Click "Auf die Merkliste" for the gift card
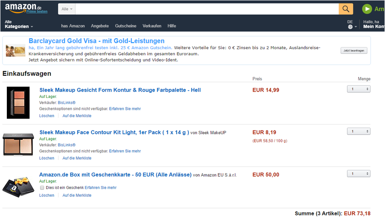The width and height of the screenshot is (385, 219). tap(77, 195)
